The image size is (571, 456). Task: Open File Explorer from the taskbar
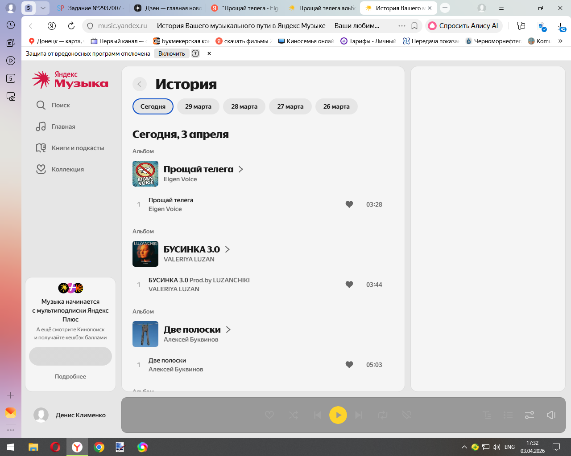(33, 447)
